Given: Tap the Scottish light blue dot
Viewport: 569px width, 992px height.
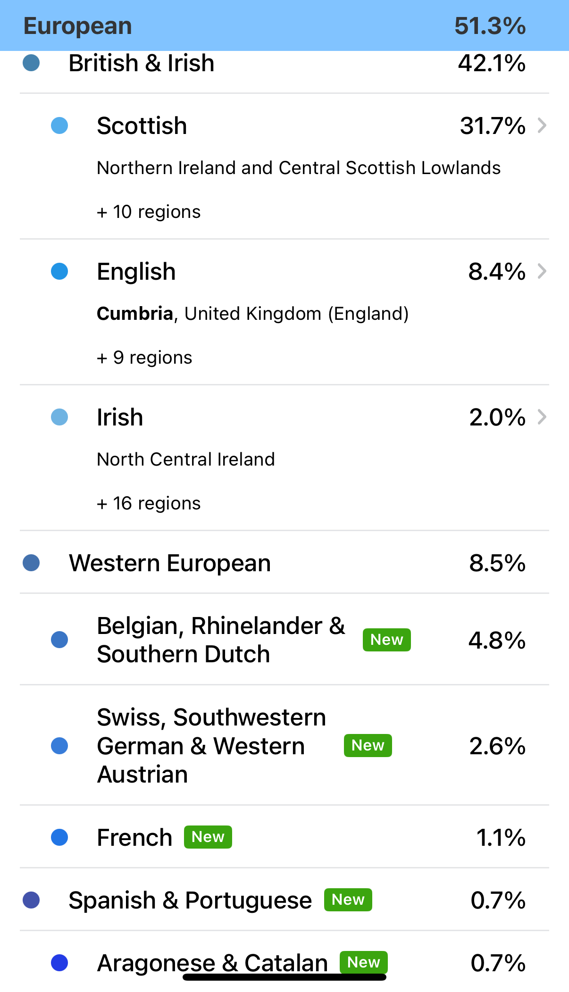Looking at the screenshot, I should coord(59,125).
